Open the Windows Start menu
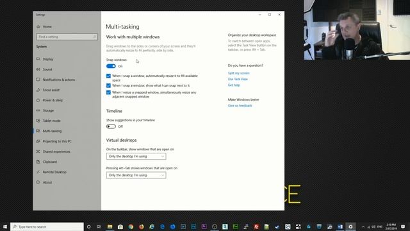 click(5, 227)
